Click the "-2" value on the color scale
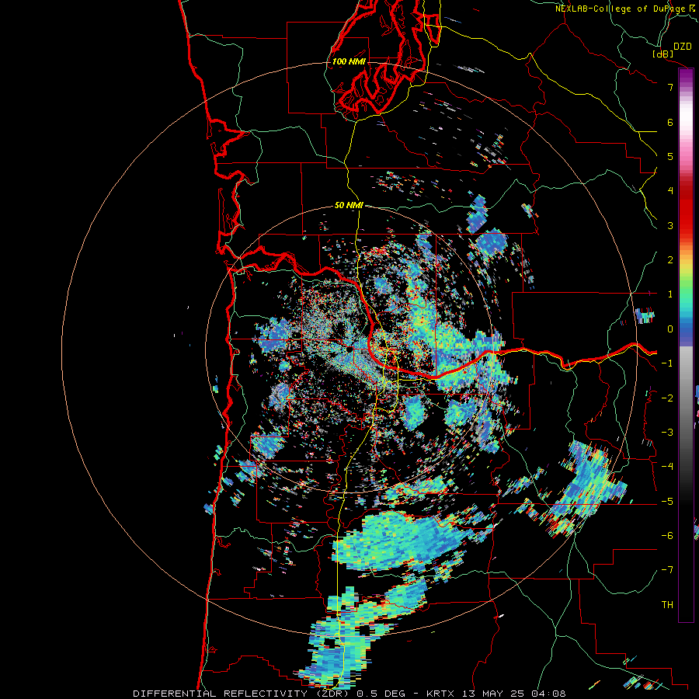This screenshot has width=699, height=699. (x=667, y=398)
